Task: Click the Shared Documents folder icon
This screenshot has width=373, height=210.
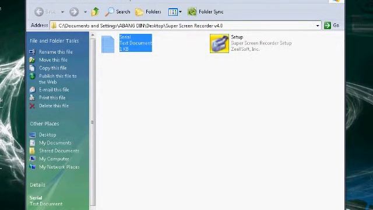Action: click(x=32, y=150)
